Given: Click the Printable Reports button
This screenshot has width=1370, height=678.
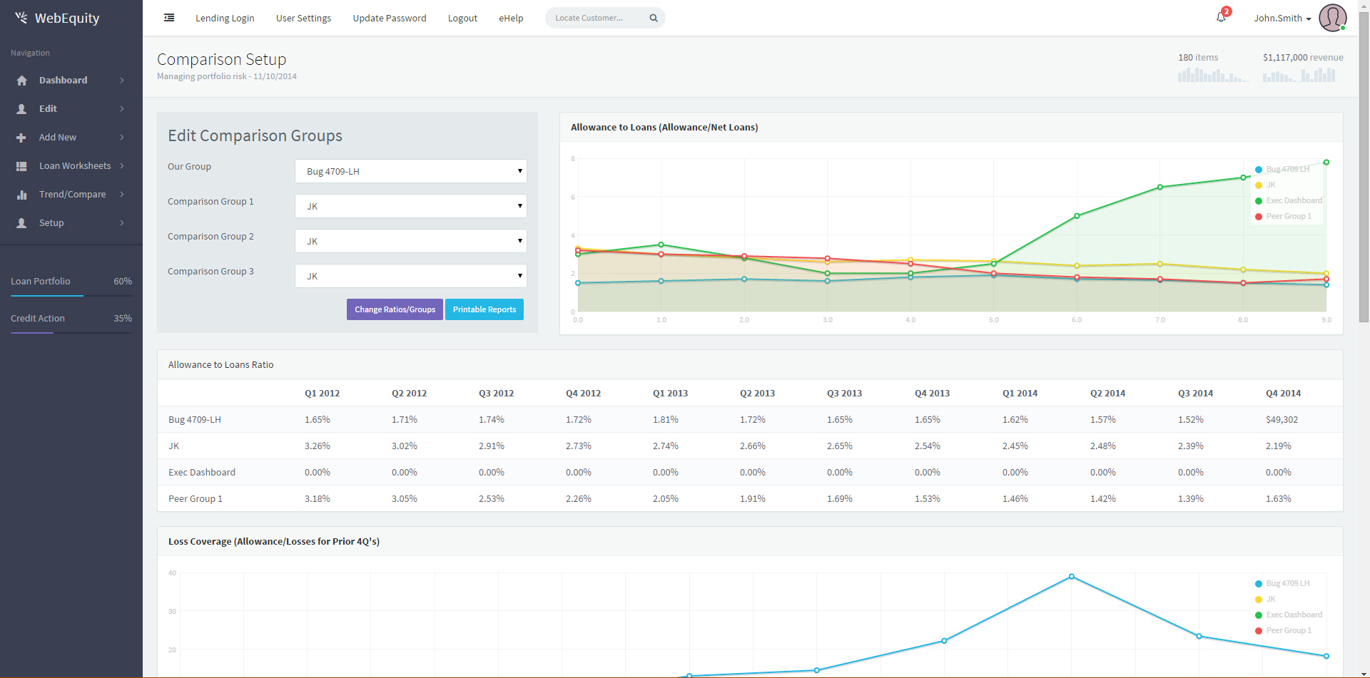Looking at the screenshot, I should point(484,309).
